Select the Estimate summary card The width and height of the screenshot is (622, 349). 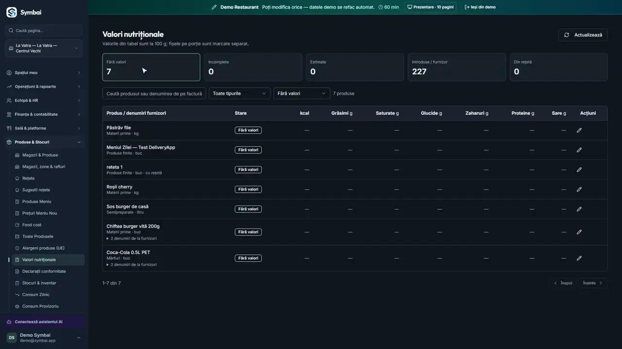coord(355,67)
